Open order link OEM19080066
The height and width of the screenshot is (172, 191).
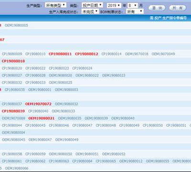pos(17,168)
